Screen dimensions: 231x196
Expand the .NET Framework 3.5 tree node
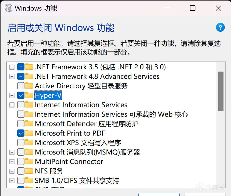tap(12, 67)
